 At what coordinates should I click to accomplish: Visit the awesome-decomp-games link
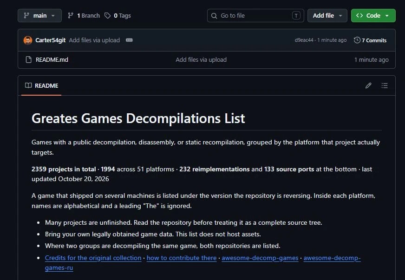coord(260,258)
